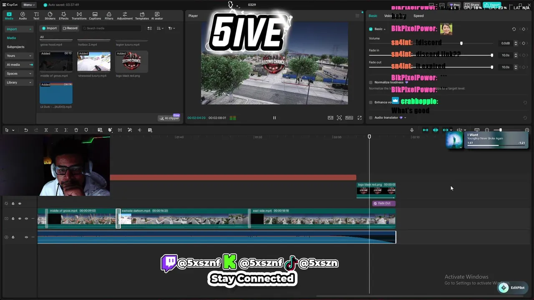Click the Export button
The width and height of the screenshot is (534, 300).
click(x=492, y=5)
